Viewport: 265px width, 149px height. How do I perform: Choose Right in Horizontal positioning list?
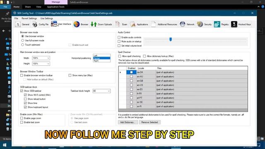coord(101,61)
